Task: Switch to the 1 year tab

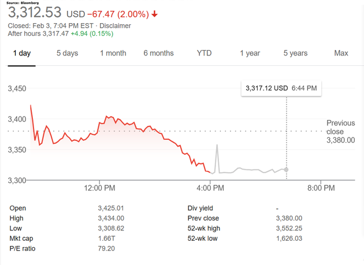Action: click(250, 53)
